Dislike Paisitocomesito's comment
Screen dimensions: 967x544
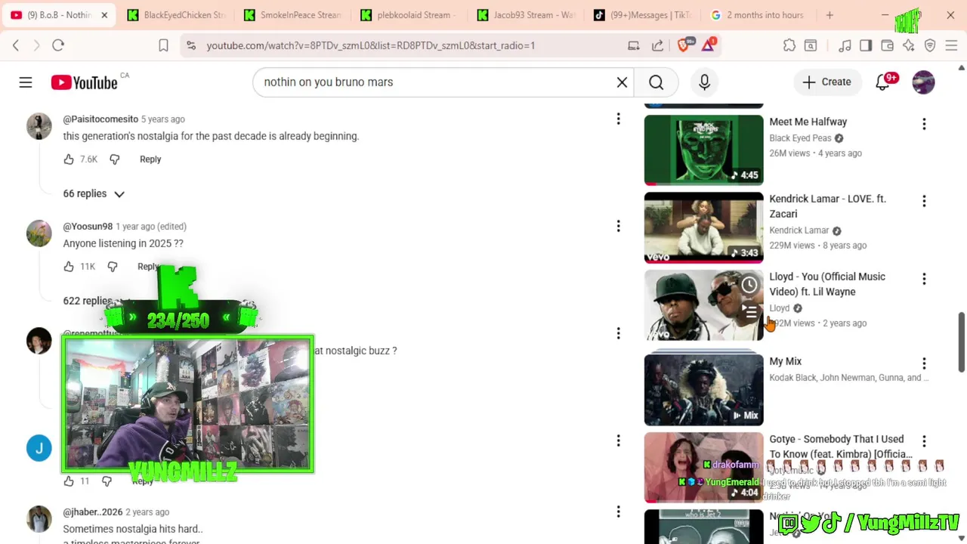pos(115,159)
